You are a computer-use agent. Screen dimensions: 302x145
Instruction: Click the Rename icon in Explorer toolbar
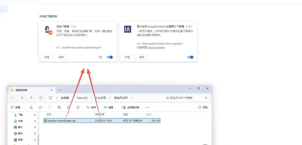tap(59, 107)
